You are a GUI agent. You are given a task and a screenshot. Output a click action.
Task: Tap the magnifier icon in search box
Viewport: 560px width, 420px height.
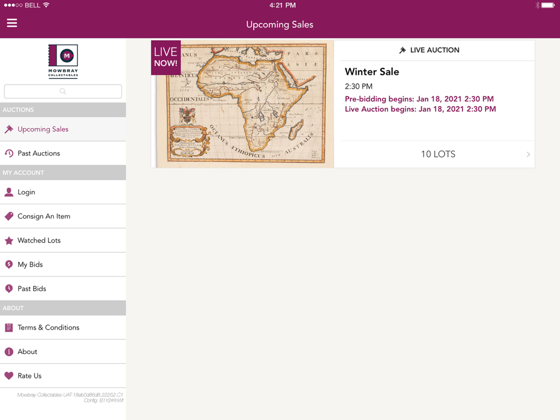(63, 91)
